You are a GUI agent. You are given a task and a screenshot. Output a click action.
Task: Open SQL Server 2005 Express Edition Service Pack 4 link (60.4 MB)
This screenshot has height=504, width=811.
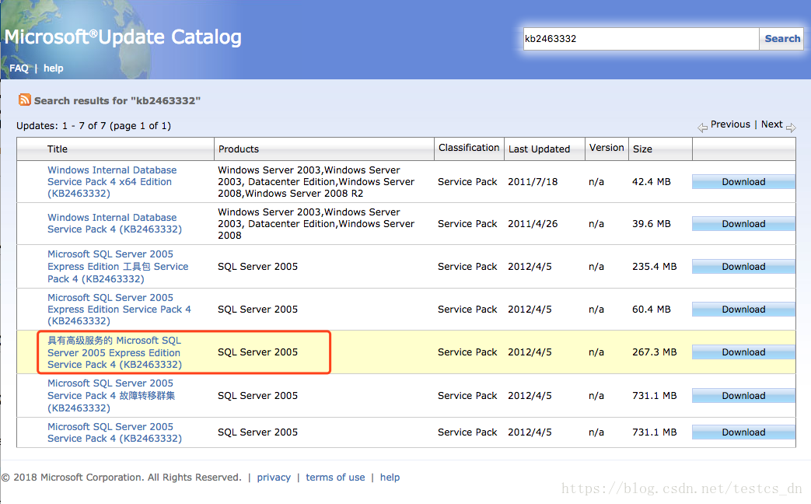(119, 309)
